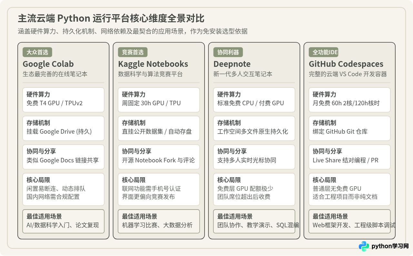Select the line "适合工程项目而非纯文档"
This screenshot has width=413, height=256.
tap(345, 197)
